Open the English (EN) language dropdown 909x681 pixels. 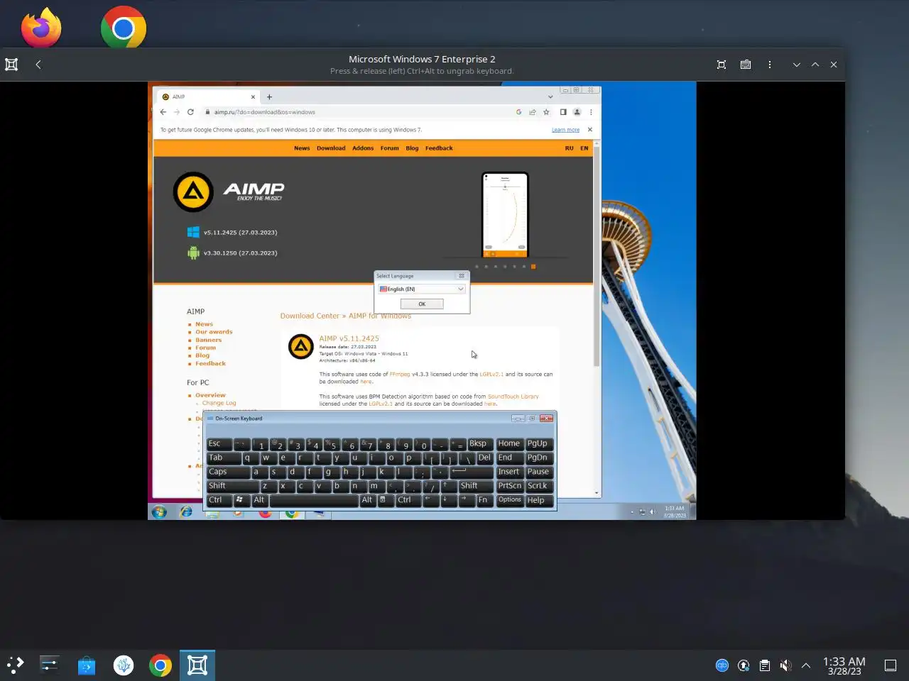(422, 289)
